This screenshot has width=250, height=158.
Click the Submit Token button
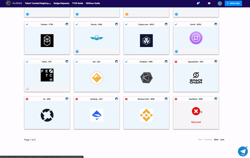tap(233, 3)
